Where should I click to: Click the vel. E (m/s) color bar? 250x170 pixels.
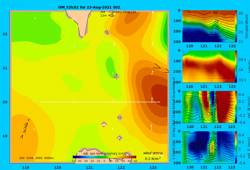[236, 147]
